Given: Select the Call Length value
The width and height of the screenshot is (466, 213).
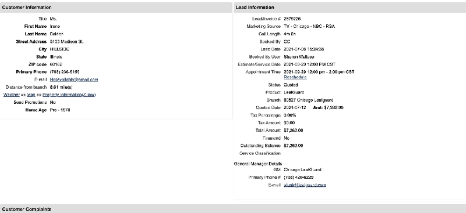Looking at the screenshot, I should 290,34.
